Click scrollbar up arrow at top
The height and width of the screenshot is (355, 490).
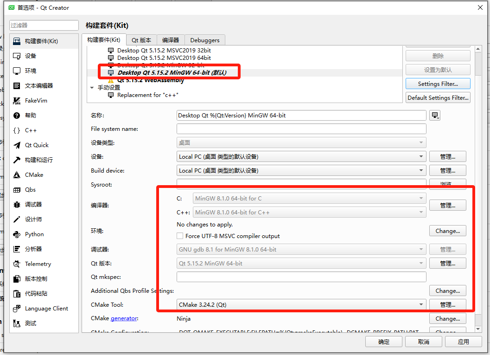pos(478,49)
